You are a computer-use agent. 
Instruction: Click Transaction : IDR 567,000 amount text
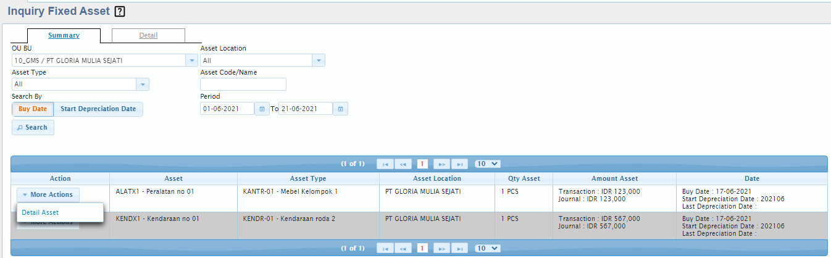click(x=599, y=218)
